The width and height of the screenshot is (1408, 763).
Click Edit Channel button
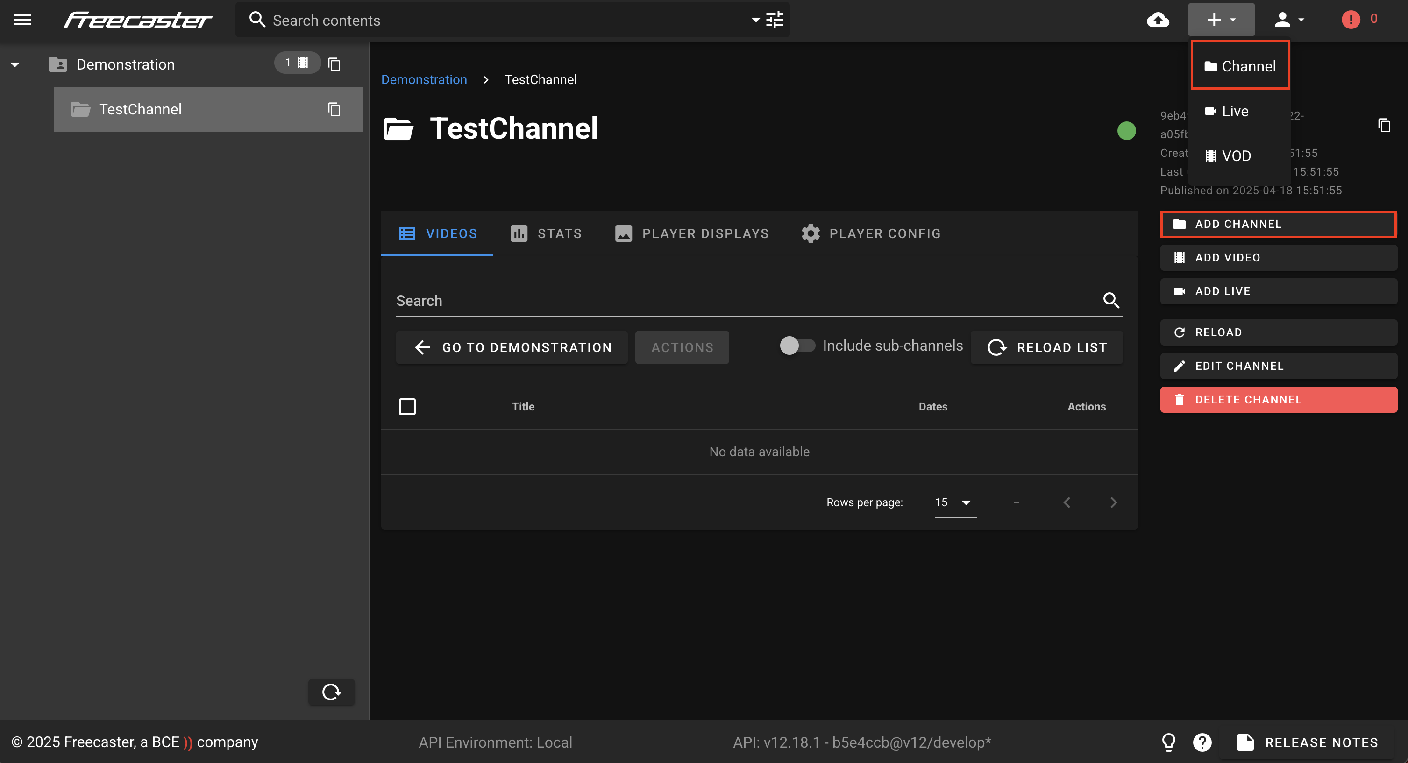(x=1279, y=366)
